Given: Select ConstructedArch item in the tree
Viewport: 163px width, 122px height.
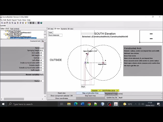Looking at the screenshot, I should click(23, 38).
